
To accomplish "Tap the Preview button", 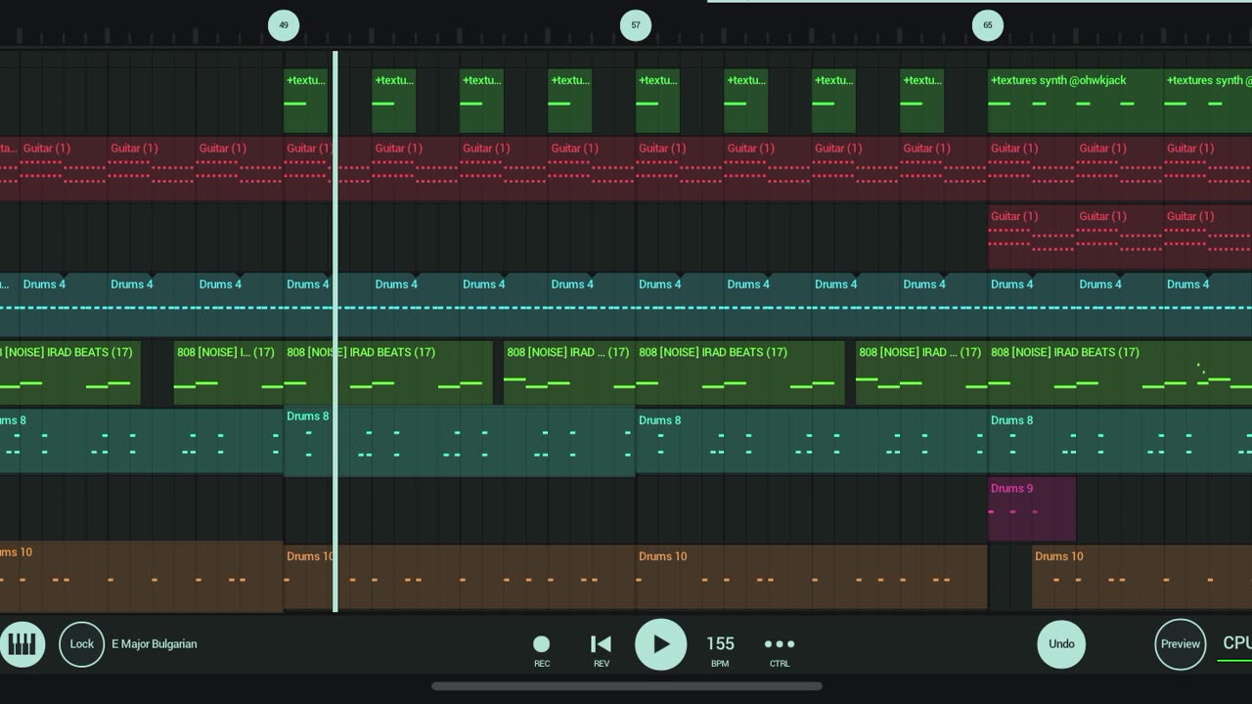I will (x=1180, y=644).
